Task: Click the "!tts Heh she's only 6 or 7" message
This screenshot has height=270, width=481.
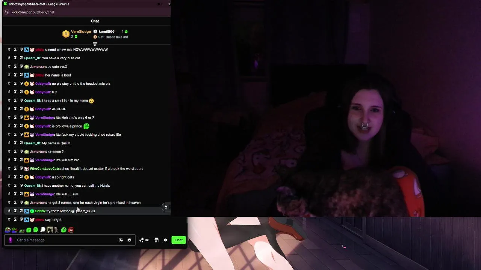Action: 75,118
